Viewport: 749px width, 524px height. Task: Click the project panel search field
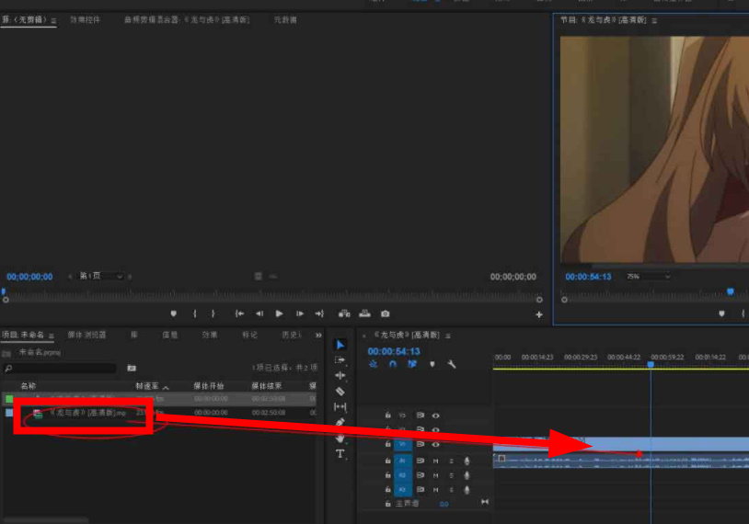click(x=60, y=368)
